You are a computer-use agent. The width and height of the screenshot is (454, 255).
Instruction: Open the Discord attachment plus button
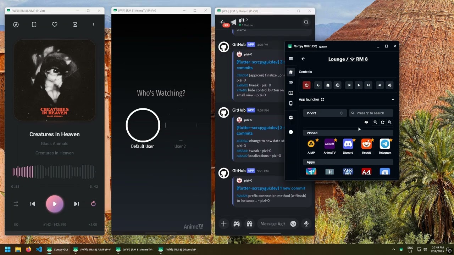click(223, 224)
